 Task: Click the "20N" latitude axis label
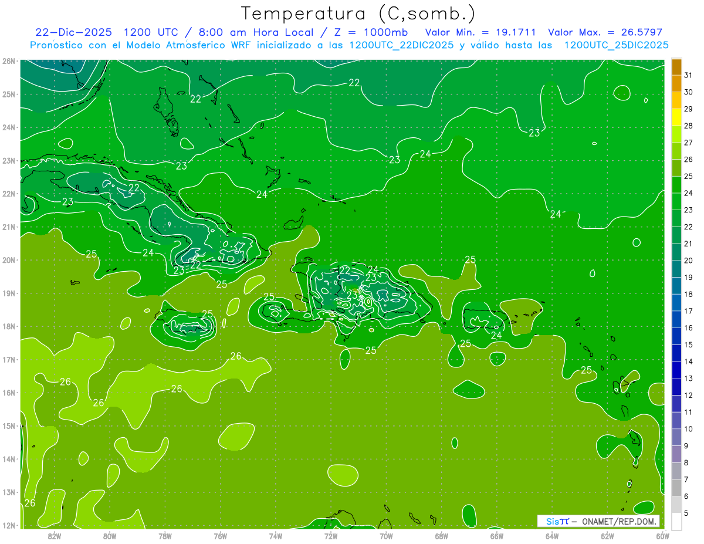coord(8,260)
